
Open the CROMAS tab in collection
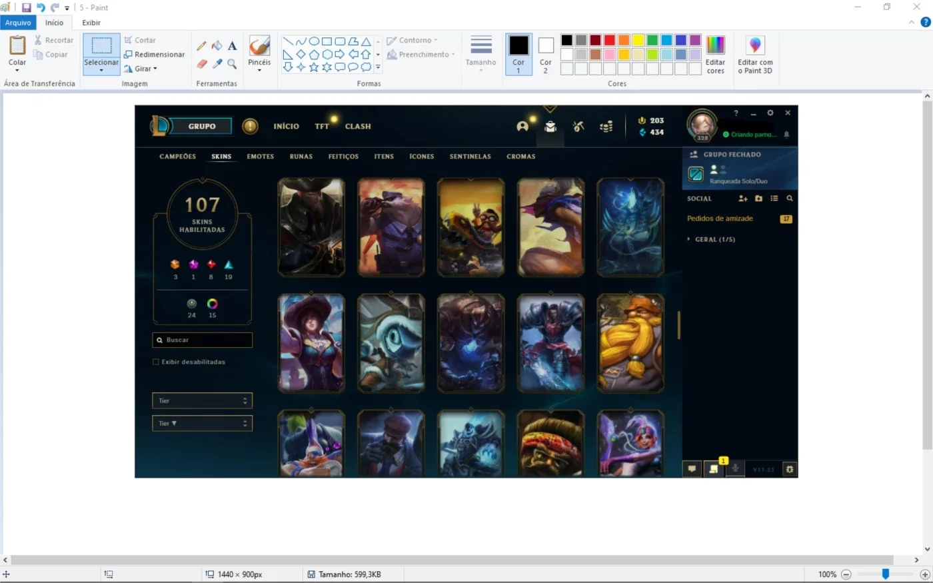pos(521,157)
